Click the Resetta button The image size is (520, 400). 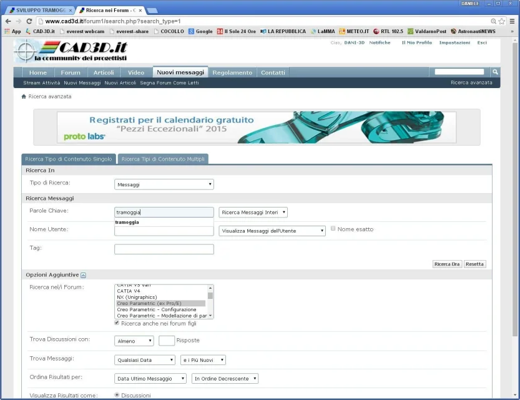point(474,264)
